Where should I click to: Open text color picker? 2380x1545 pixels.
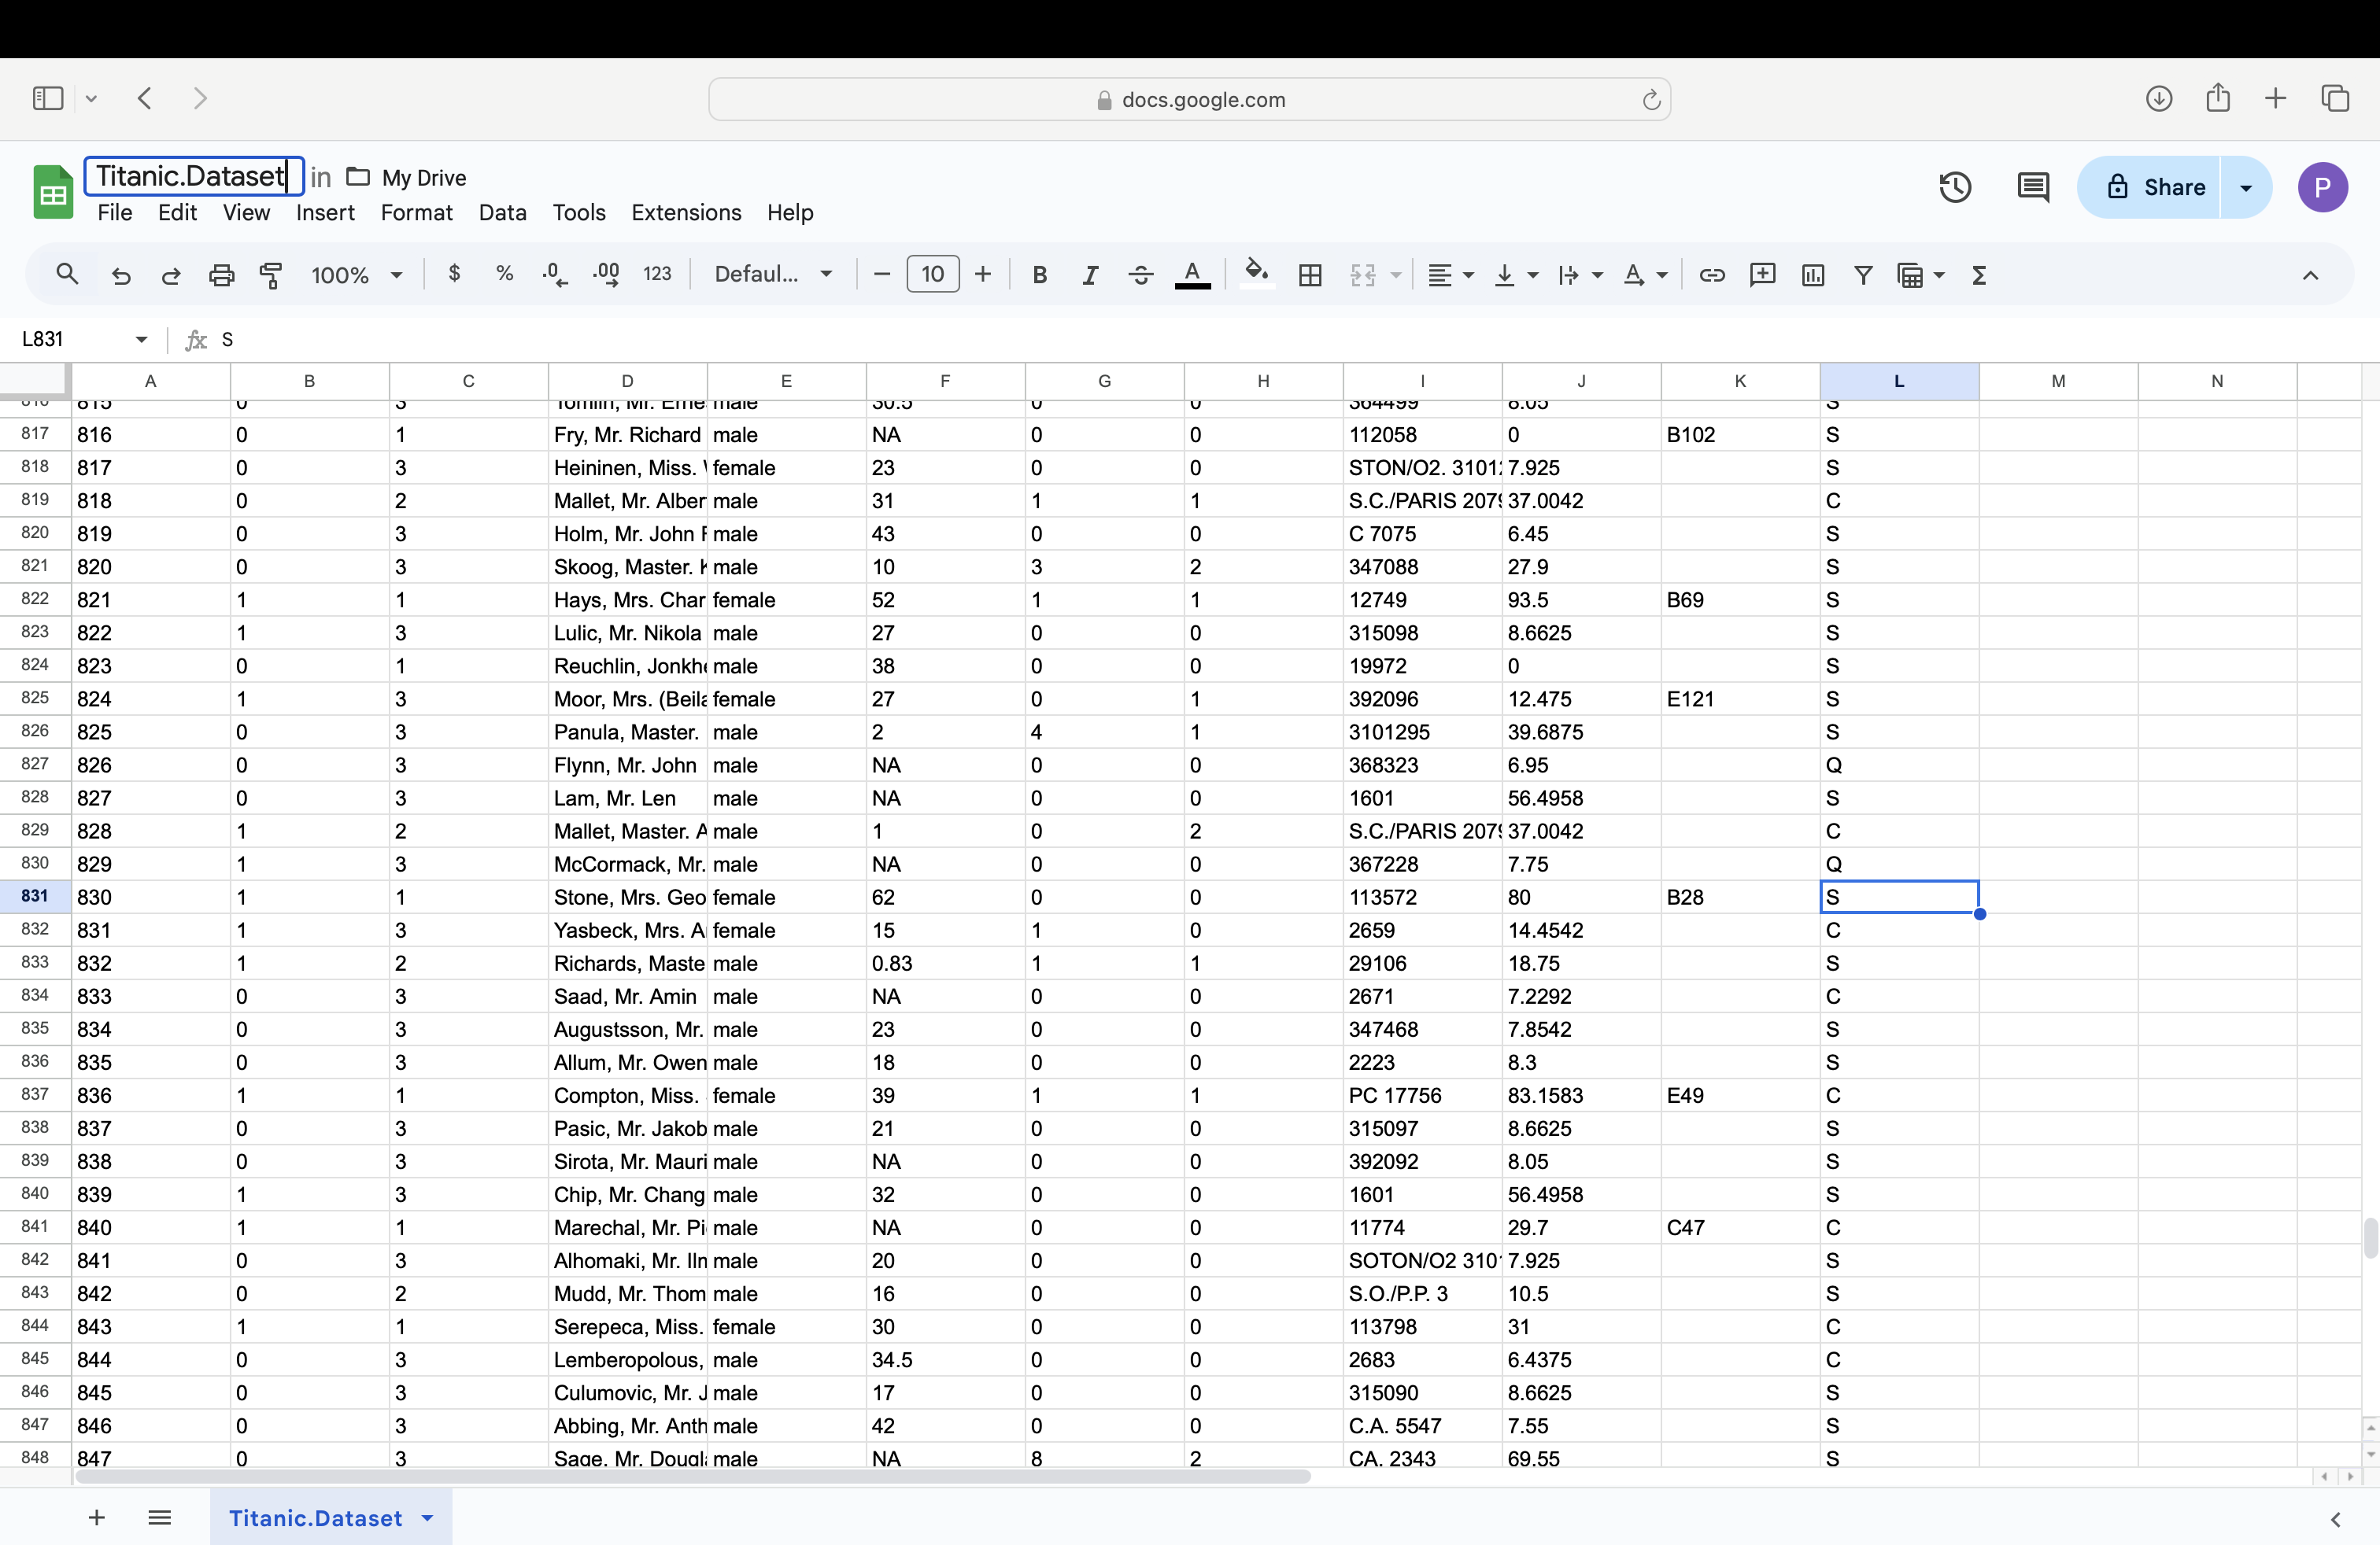[x=1192, y=275]
